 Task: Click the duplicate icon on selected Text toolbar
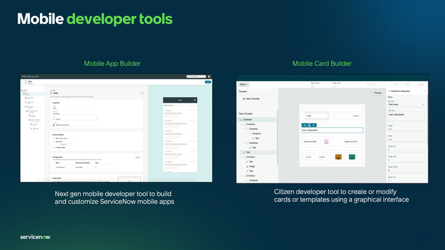(x=310, y=125)
